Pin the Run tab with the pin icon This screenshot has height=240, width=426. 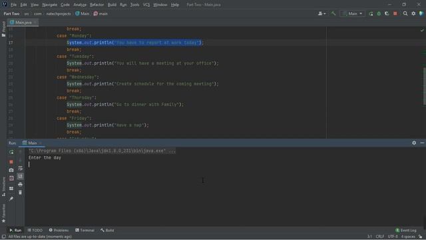coord(11,199)
